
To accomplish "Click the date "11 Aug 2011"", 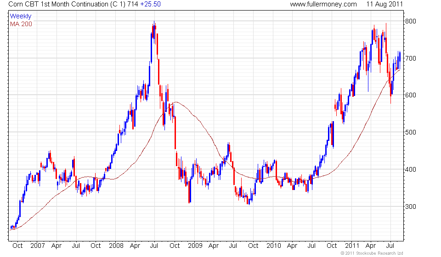I will click(384, 4).
